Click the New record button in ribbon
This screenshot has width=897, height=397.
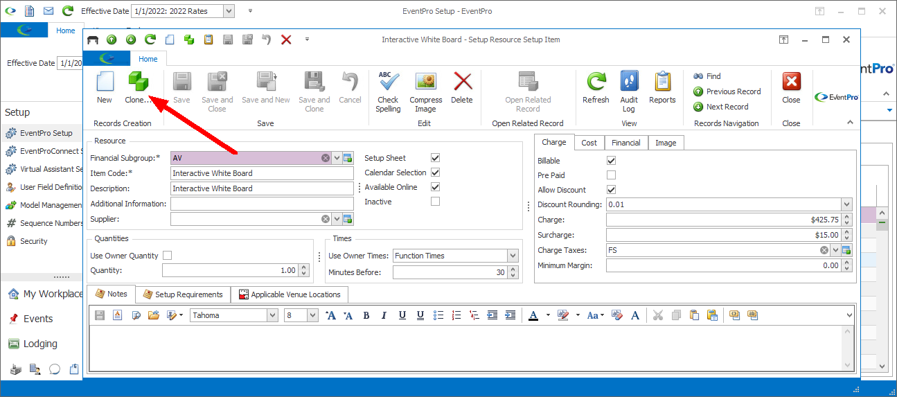tap(105, 87)
